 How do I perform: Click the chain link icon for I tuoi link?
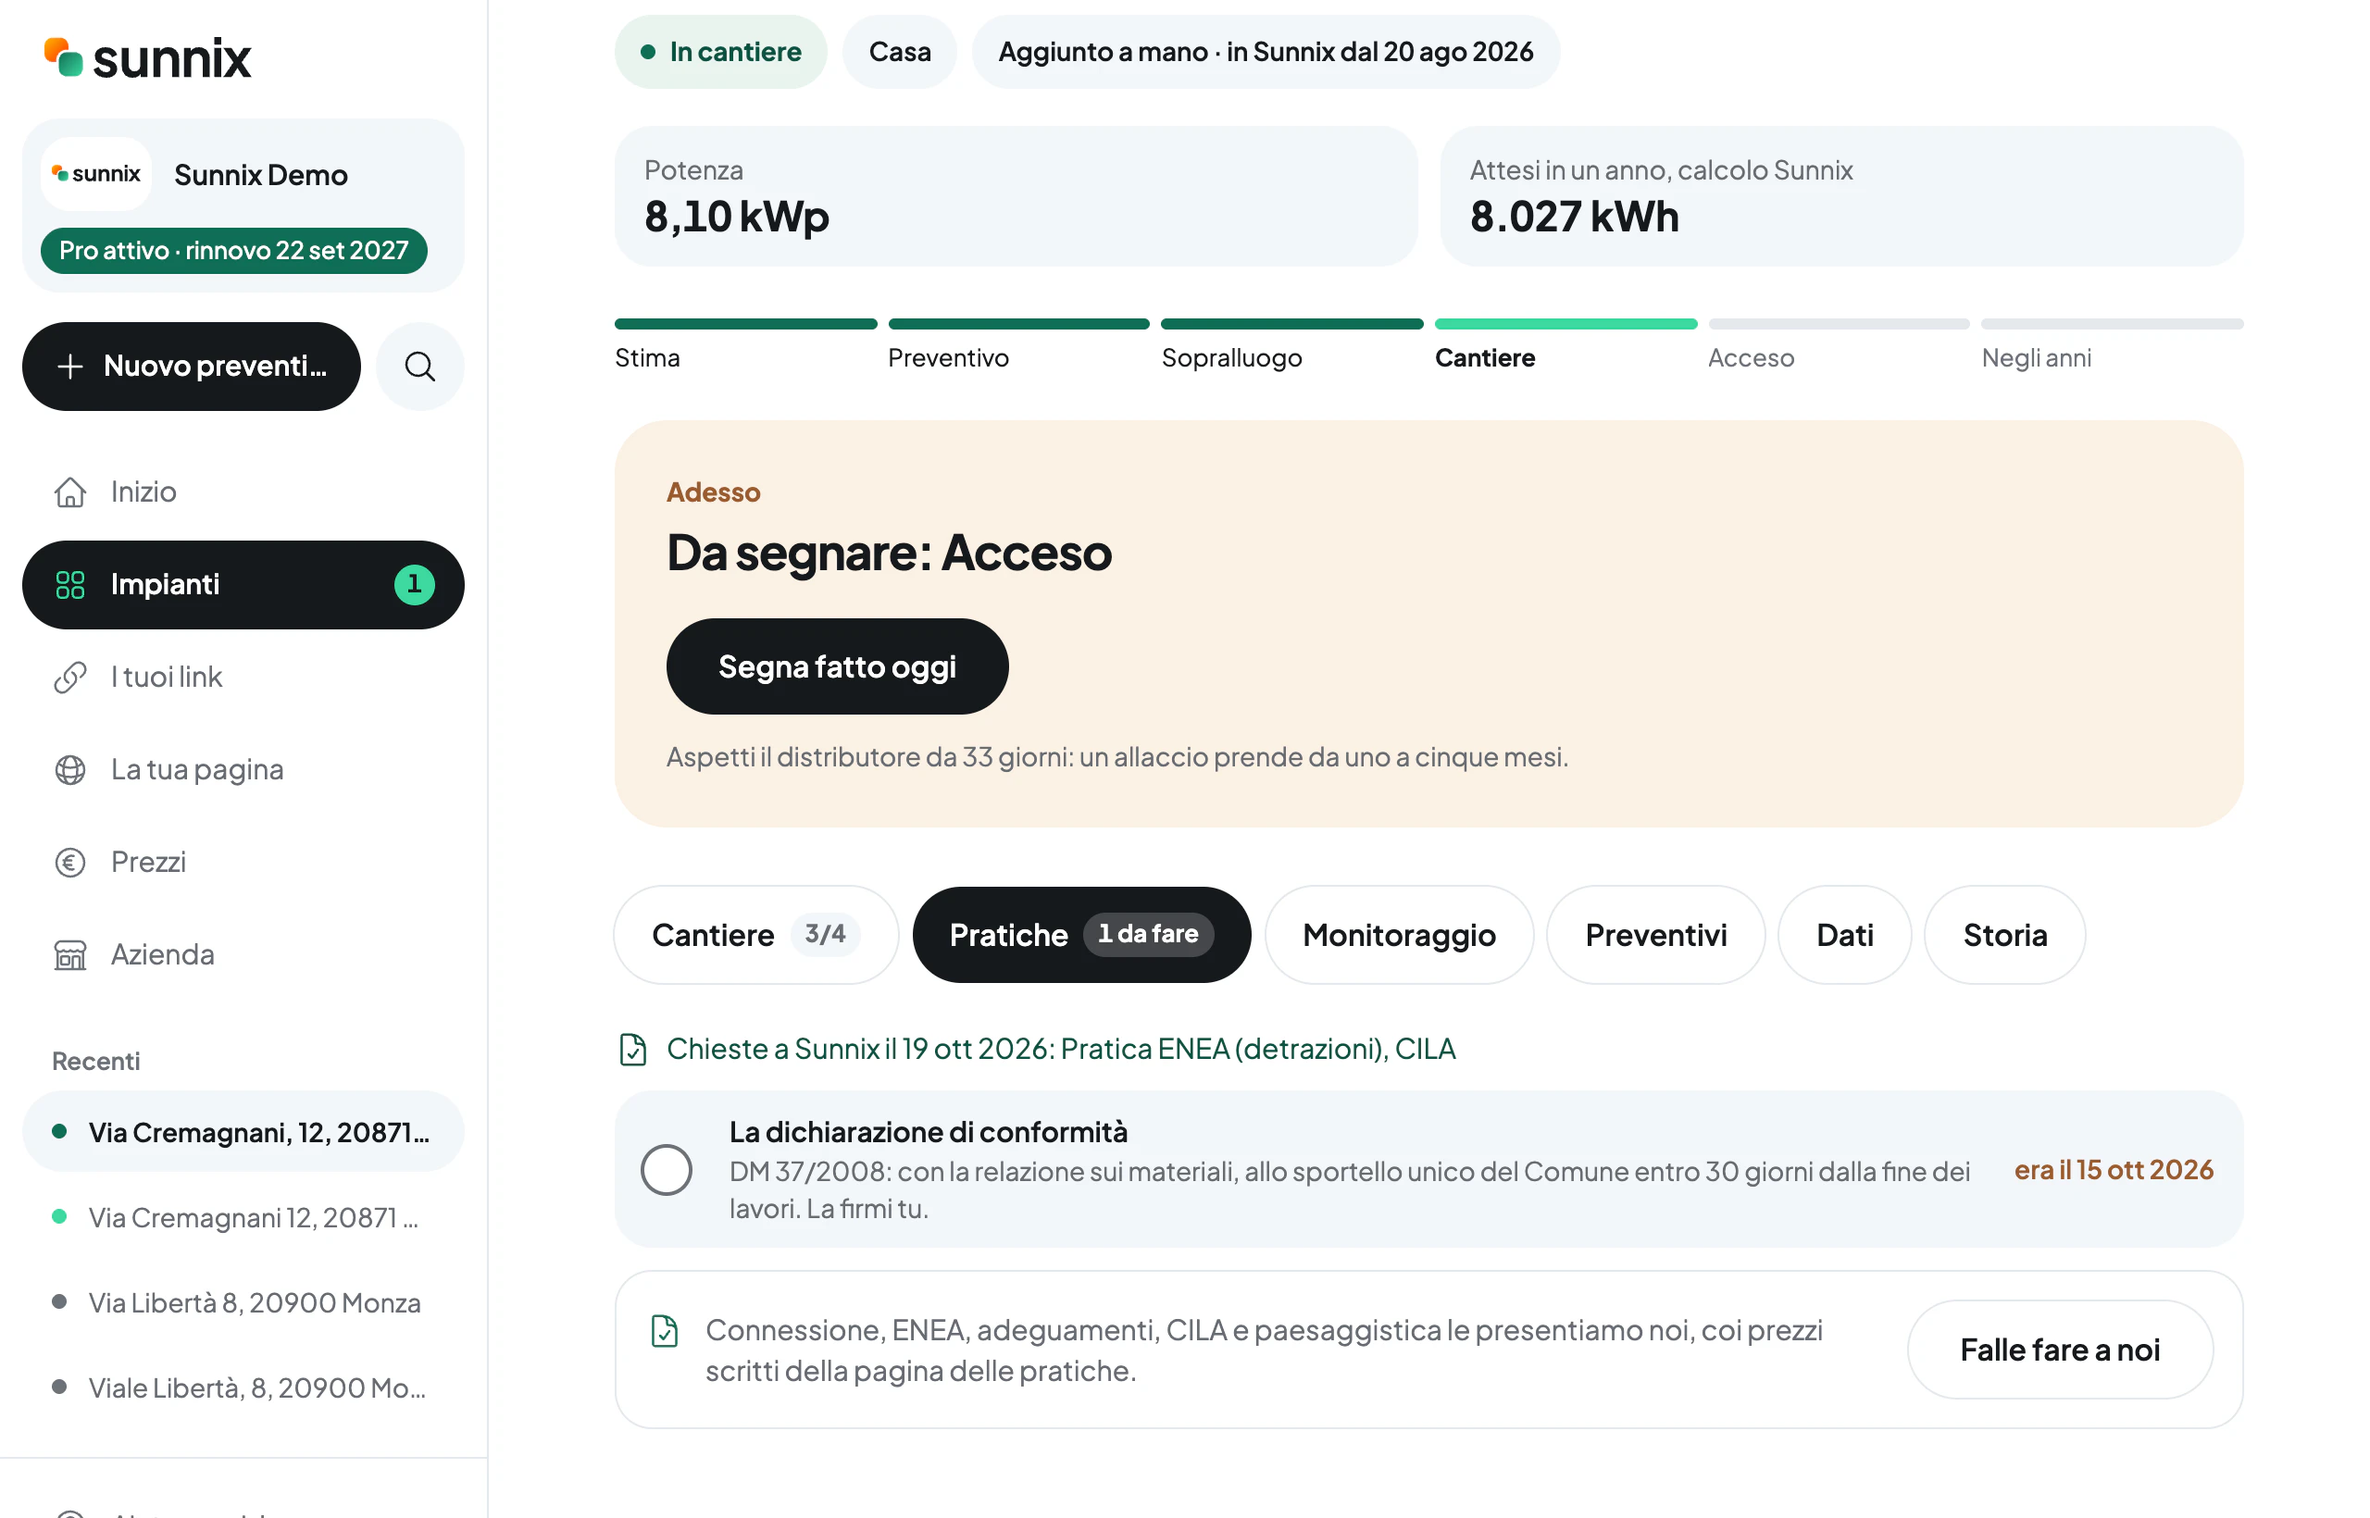click(x=70, y=678)
